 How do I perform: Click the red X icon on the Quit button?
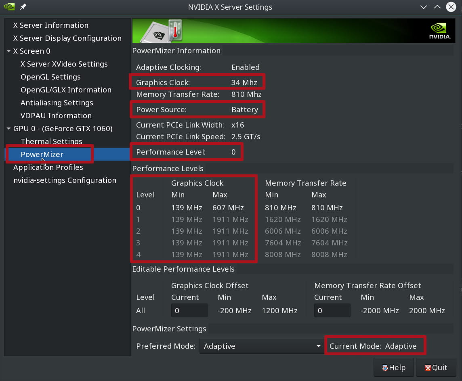tap(428, 367)
